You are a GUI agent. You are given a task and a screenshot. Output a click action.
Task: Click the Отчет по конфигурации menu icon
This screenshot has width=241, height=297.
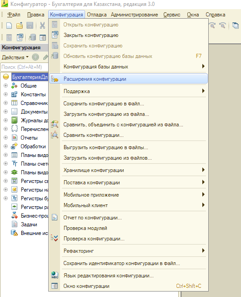click(x=55, y=218)
